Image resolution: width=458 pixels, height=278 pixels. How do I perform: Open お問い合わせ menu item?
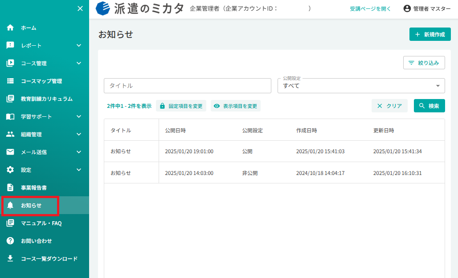pyautogui.click(x=45, y=241)
